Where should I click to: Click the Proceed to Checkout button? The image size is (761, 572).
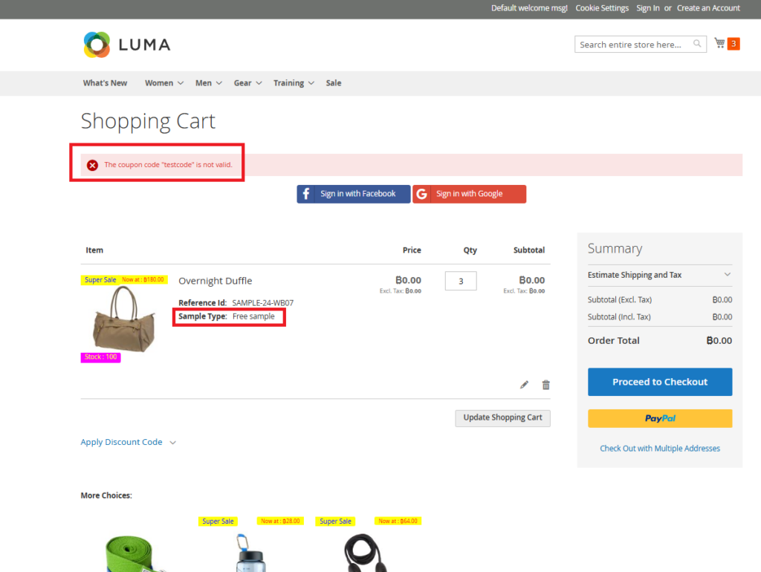tap(659, 381)
